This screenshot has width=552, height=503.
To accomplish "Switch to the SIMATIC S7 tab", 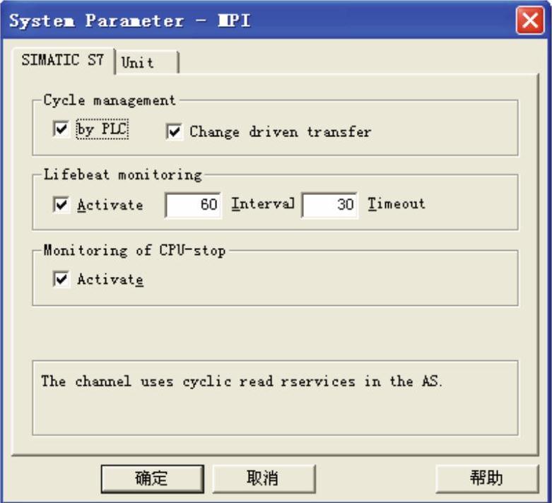I will point(63,61).
